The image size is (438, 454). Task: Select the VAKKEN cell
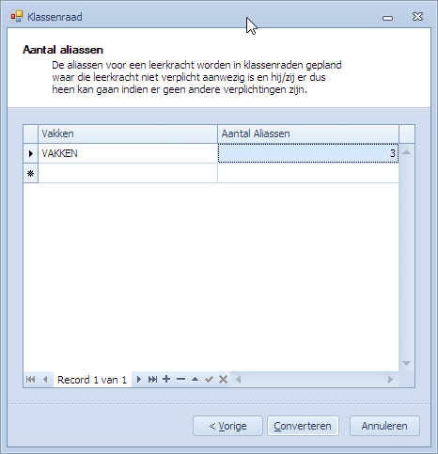(x=128, y=153)
